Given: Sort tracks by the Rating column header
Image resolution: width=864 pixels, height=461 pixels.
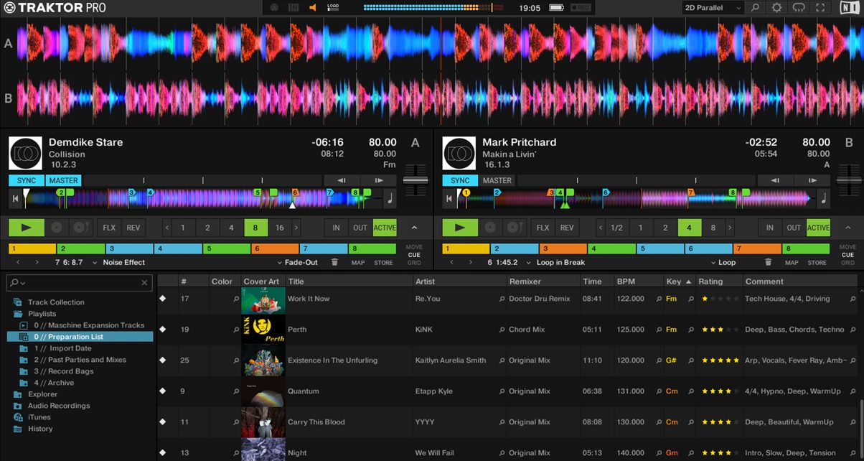Looking at the screenshot, I should (718, 281).
